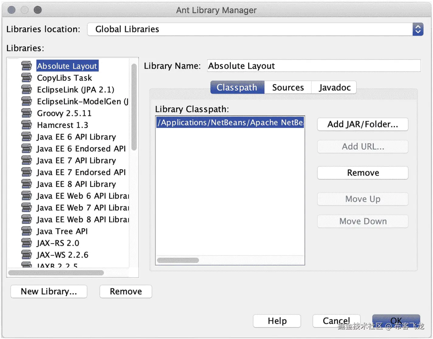This screenshot has width=433, height=339.
Task: Switch to the Javadoc tab
Action: (x=334, y=87)
